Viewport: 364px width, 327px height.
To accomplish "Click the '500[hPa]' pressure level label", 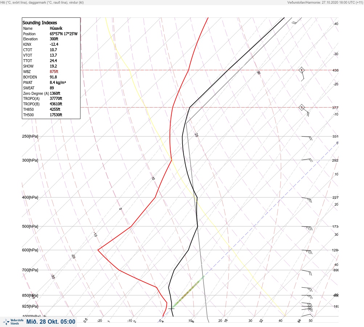I will tap(30, 227).
